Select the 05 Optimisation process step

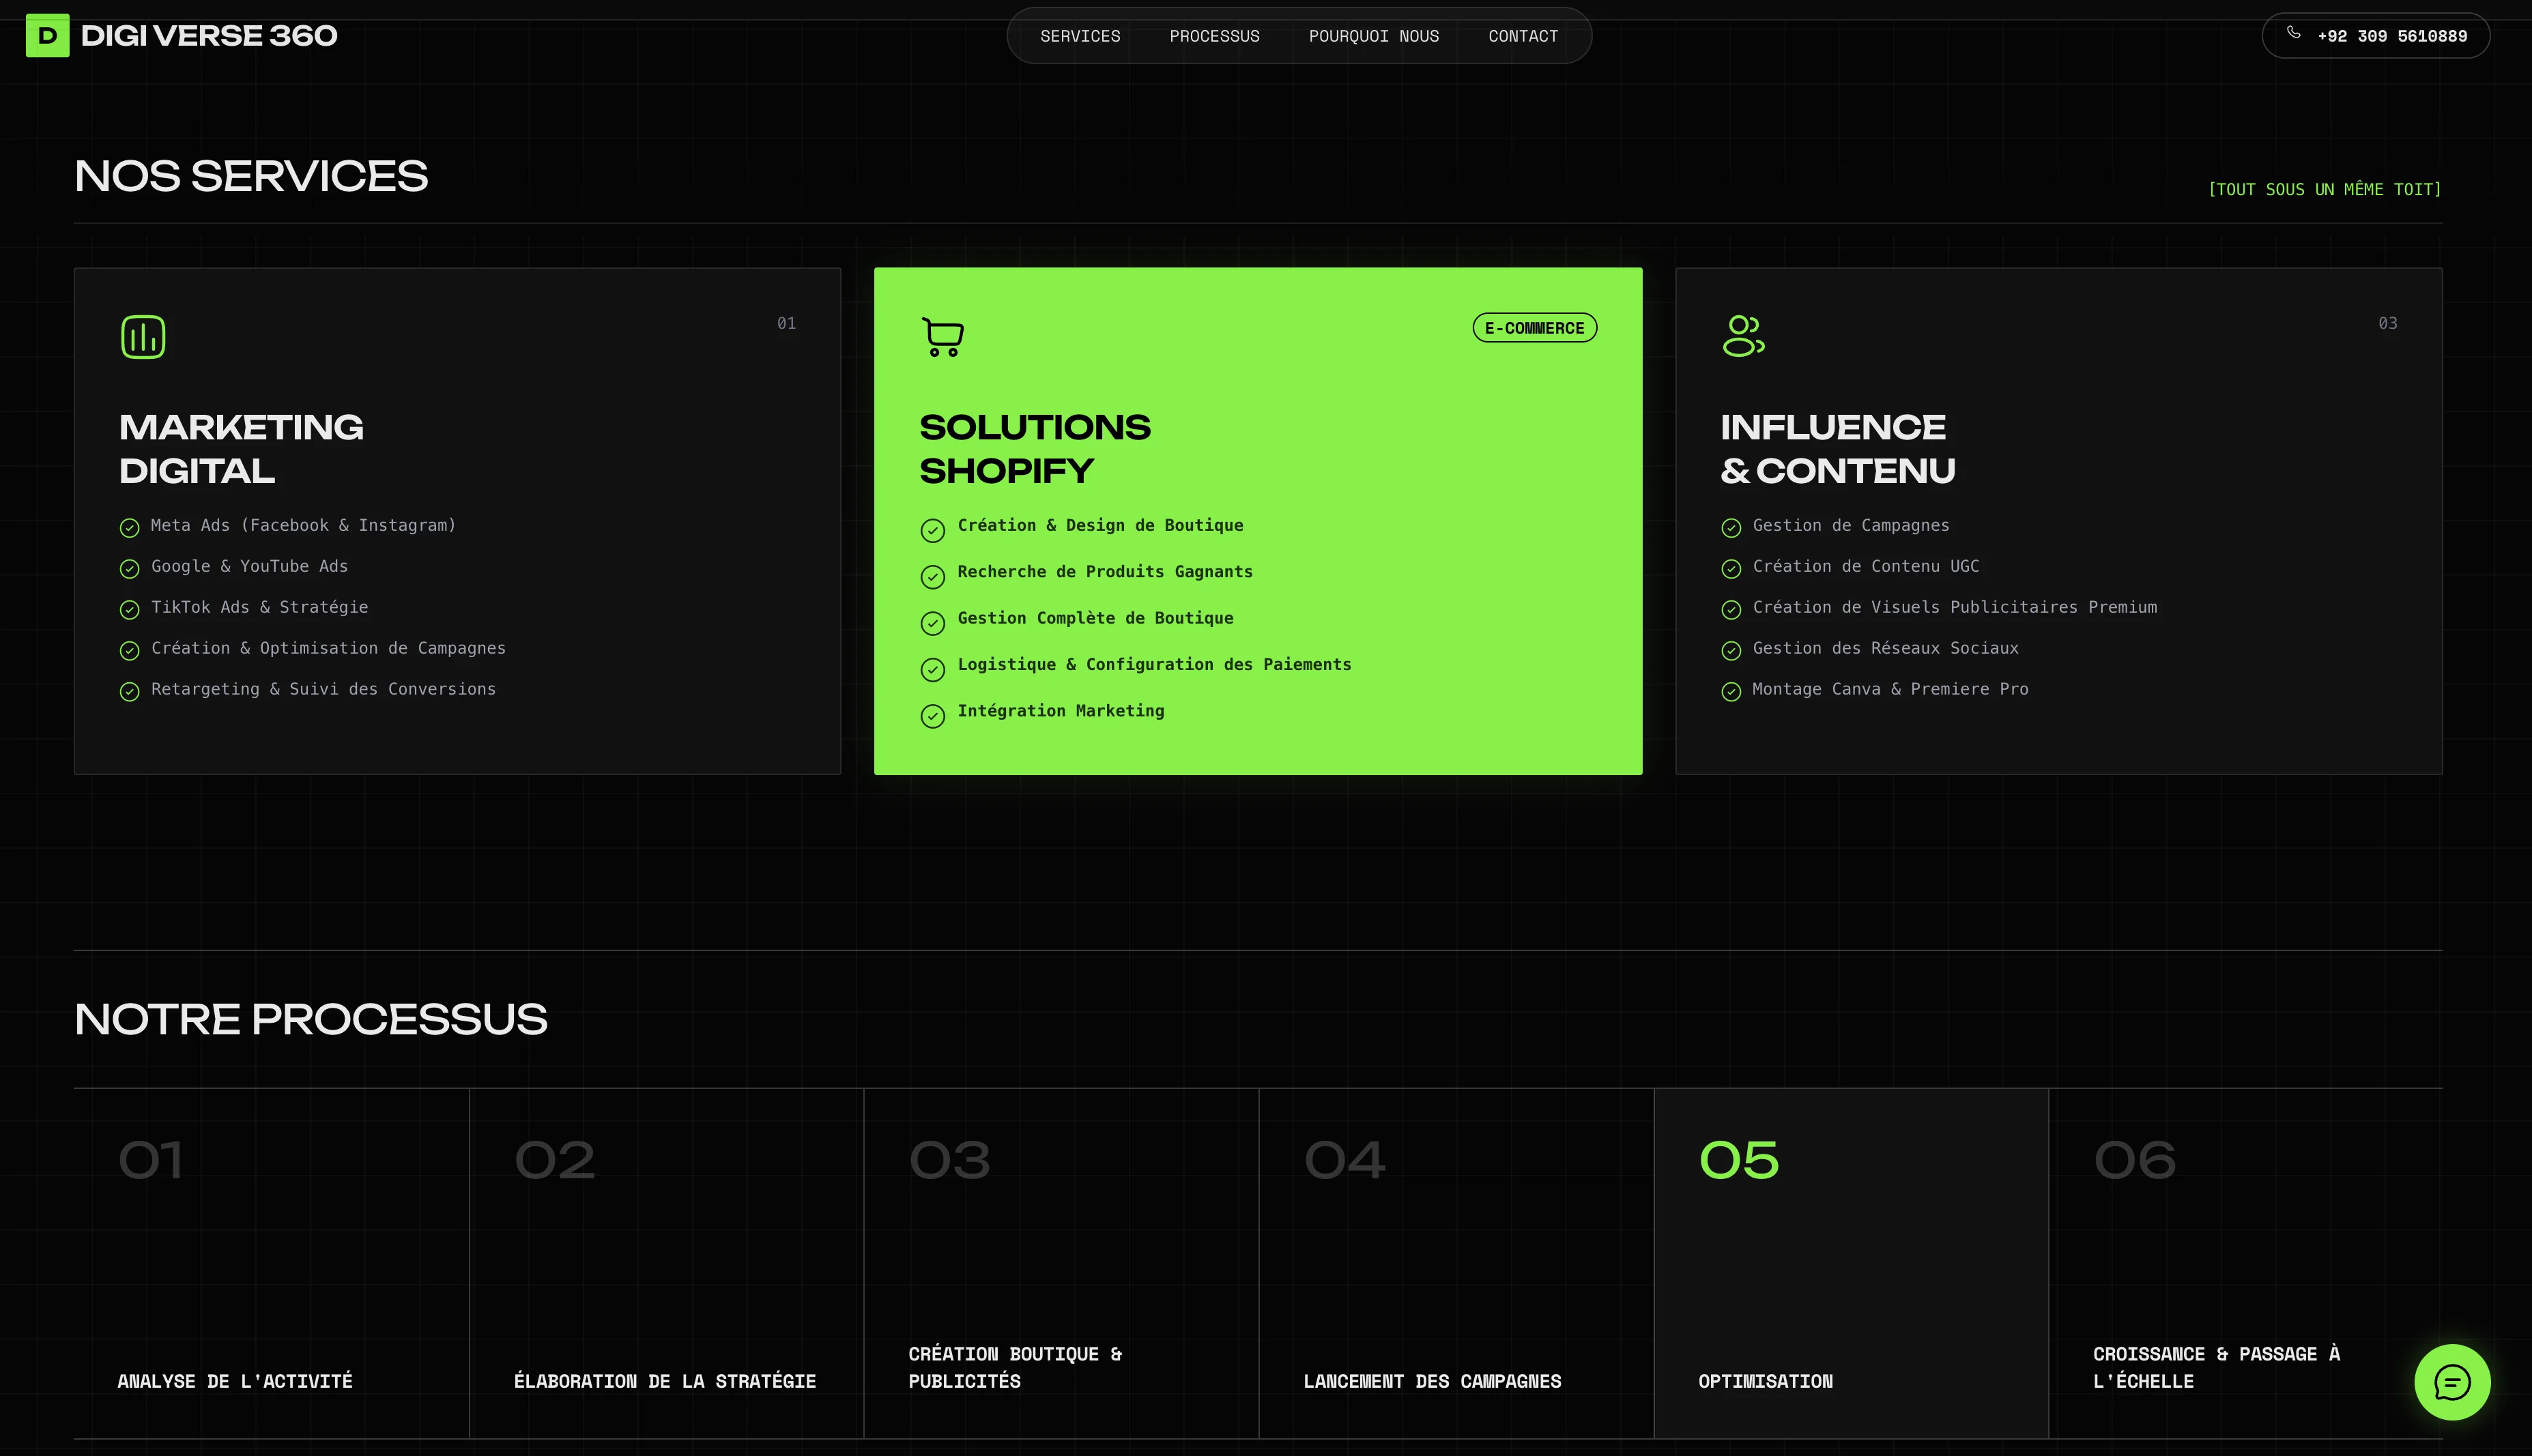[x=1850, y=1263]
